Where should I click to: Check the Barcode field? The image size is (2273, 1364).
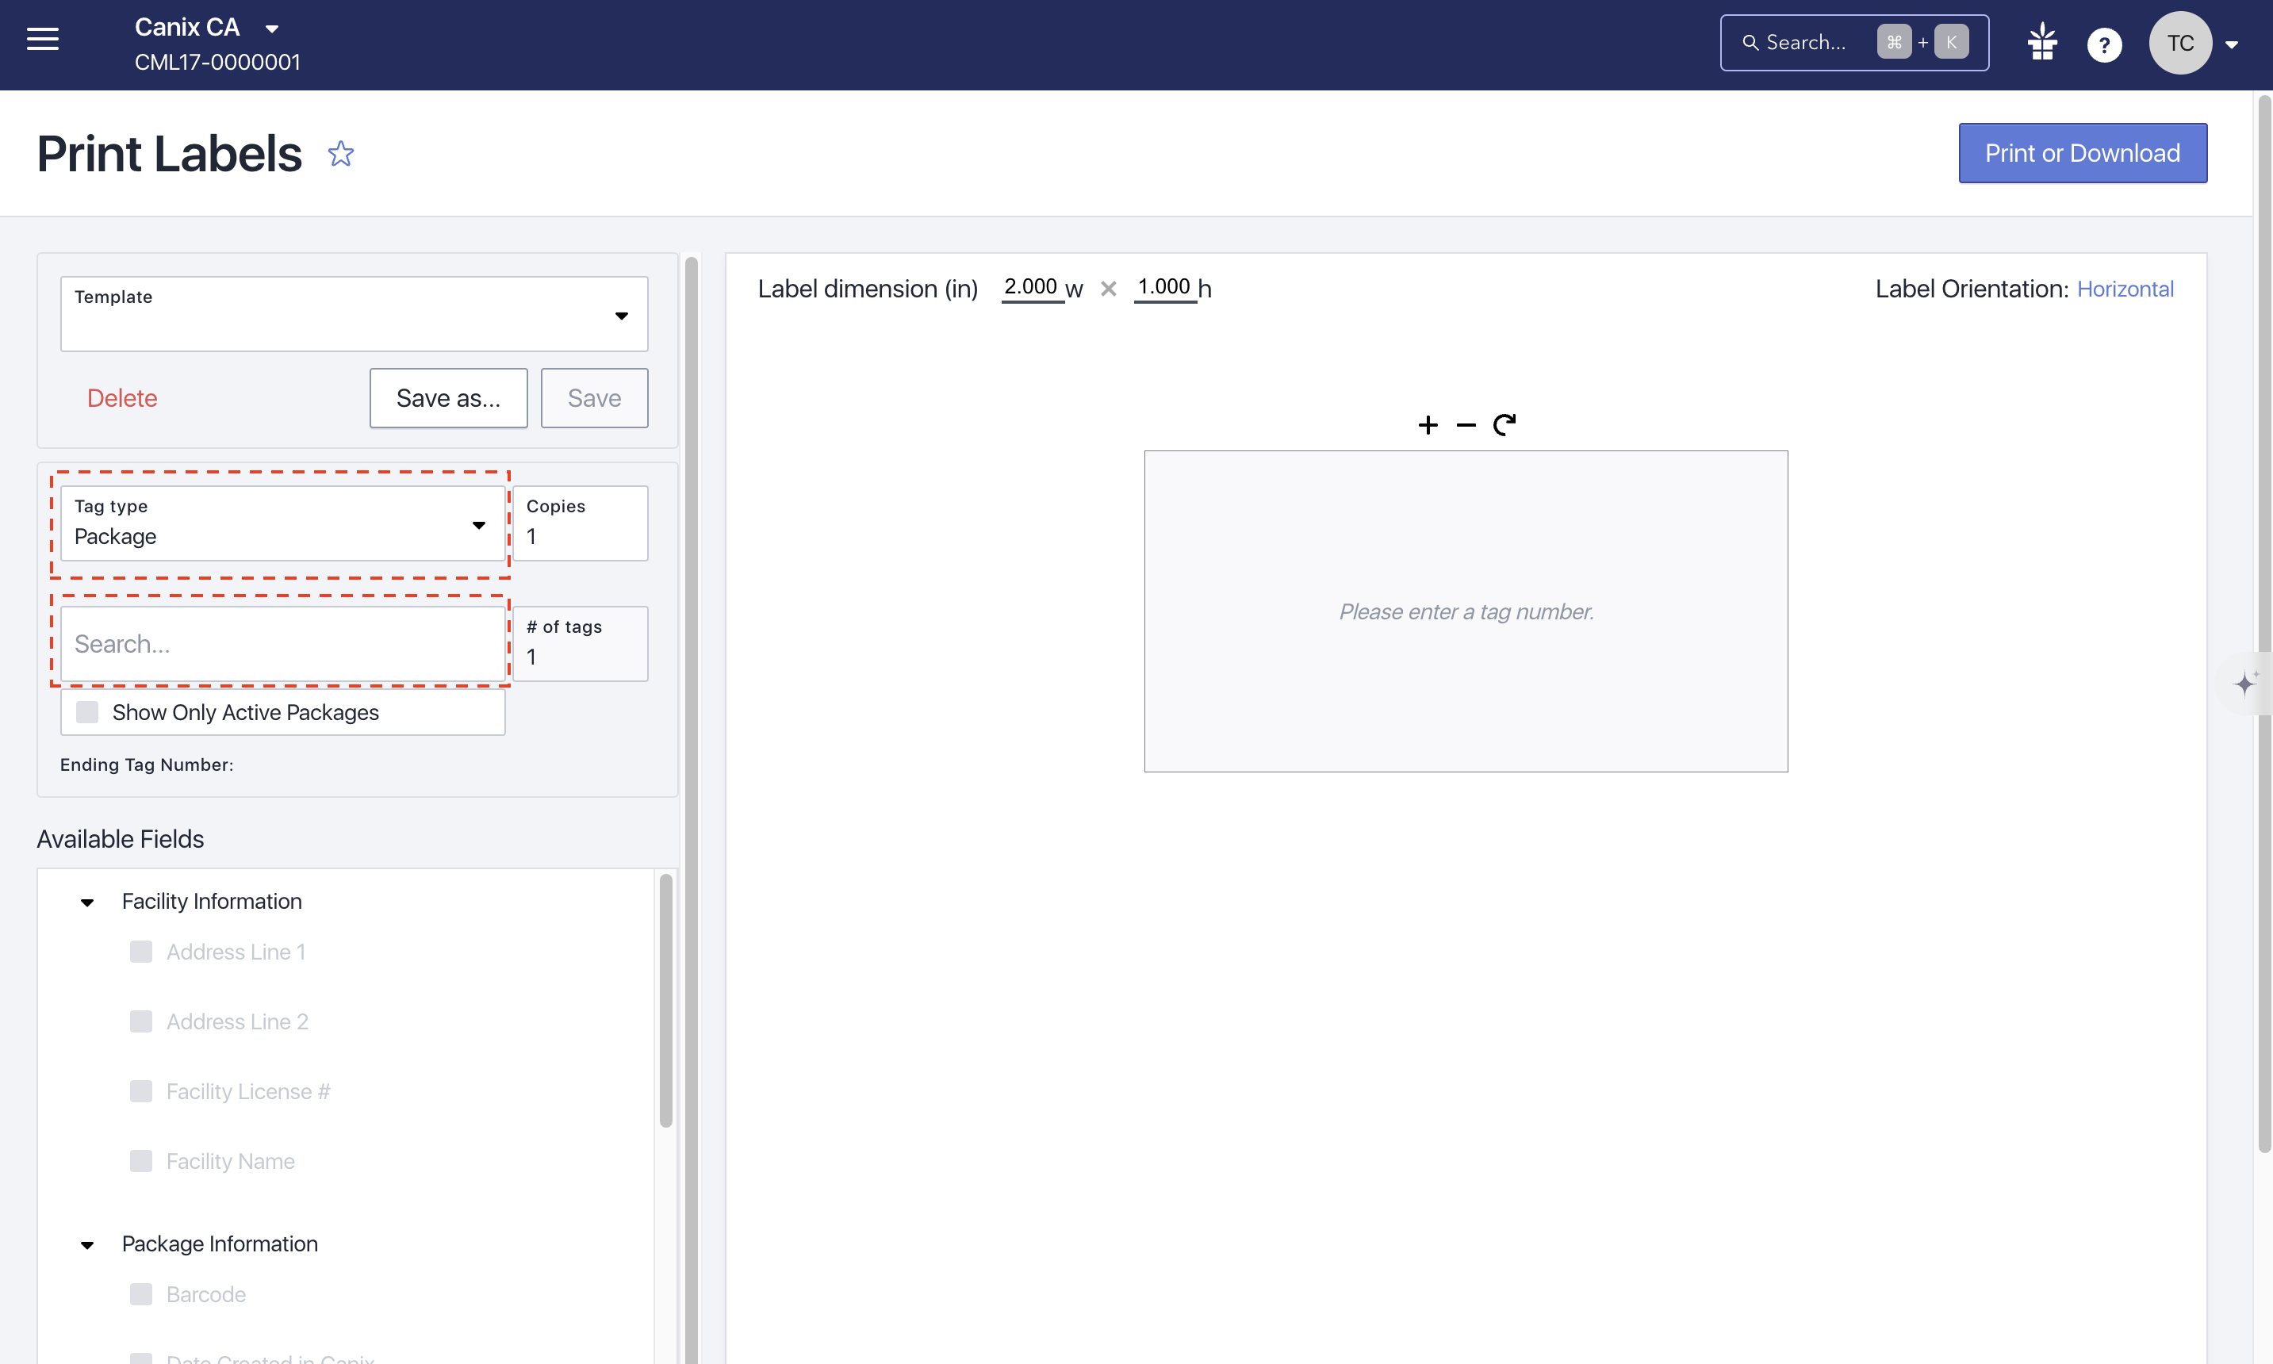tap(140, 1294)
